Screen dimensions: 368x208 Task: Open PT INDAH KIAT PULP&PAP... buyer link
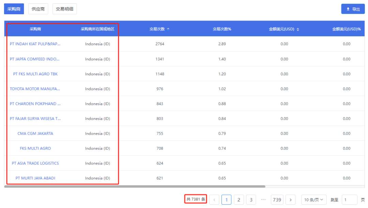35,44
